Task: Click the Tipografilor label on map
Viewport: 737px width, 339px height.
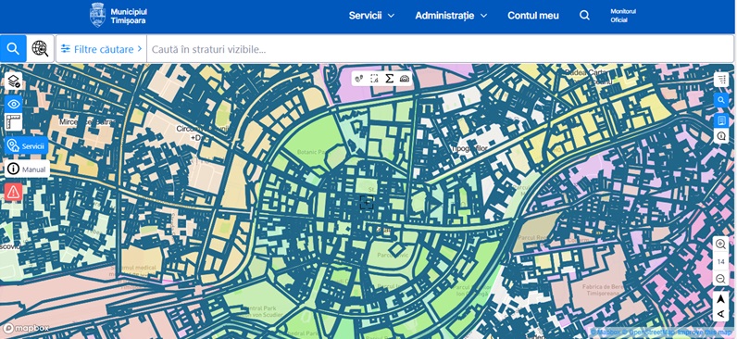Action: 469,148
